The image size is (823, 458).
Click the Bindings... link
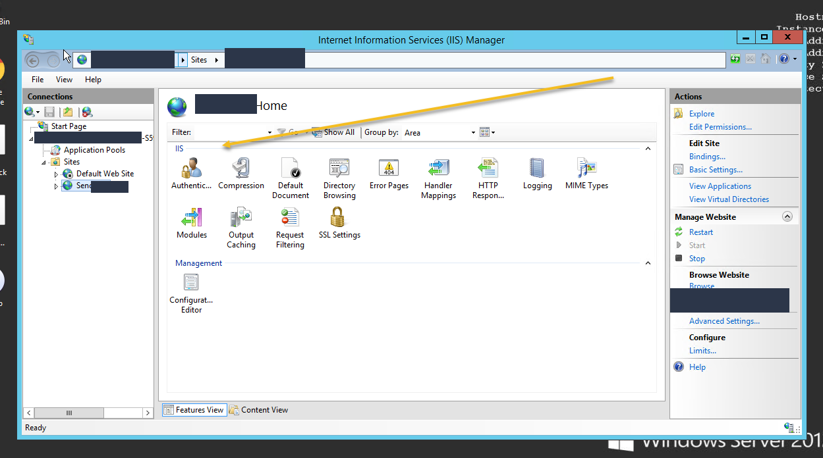pos(707,157)
